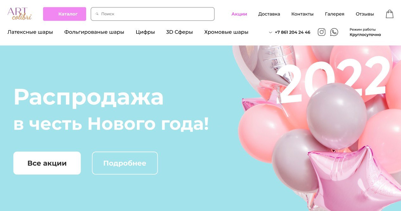Open the Instagram icon link
Screen dimensions: 401x211
(x=321, y=32)
